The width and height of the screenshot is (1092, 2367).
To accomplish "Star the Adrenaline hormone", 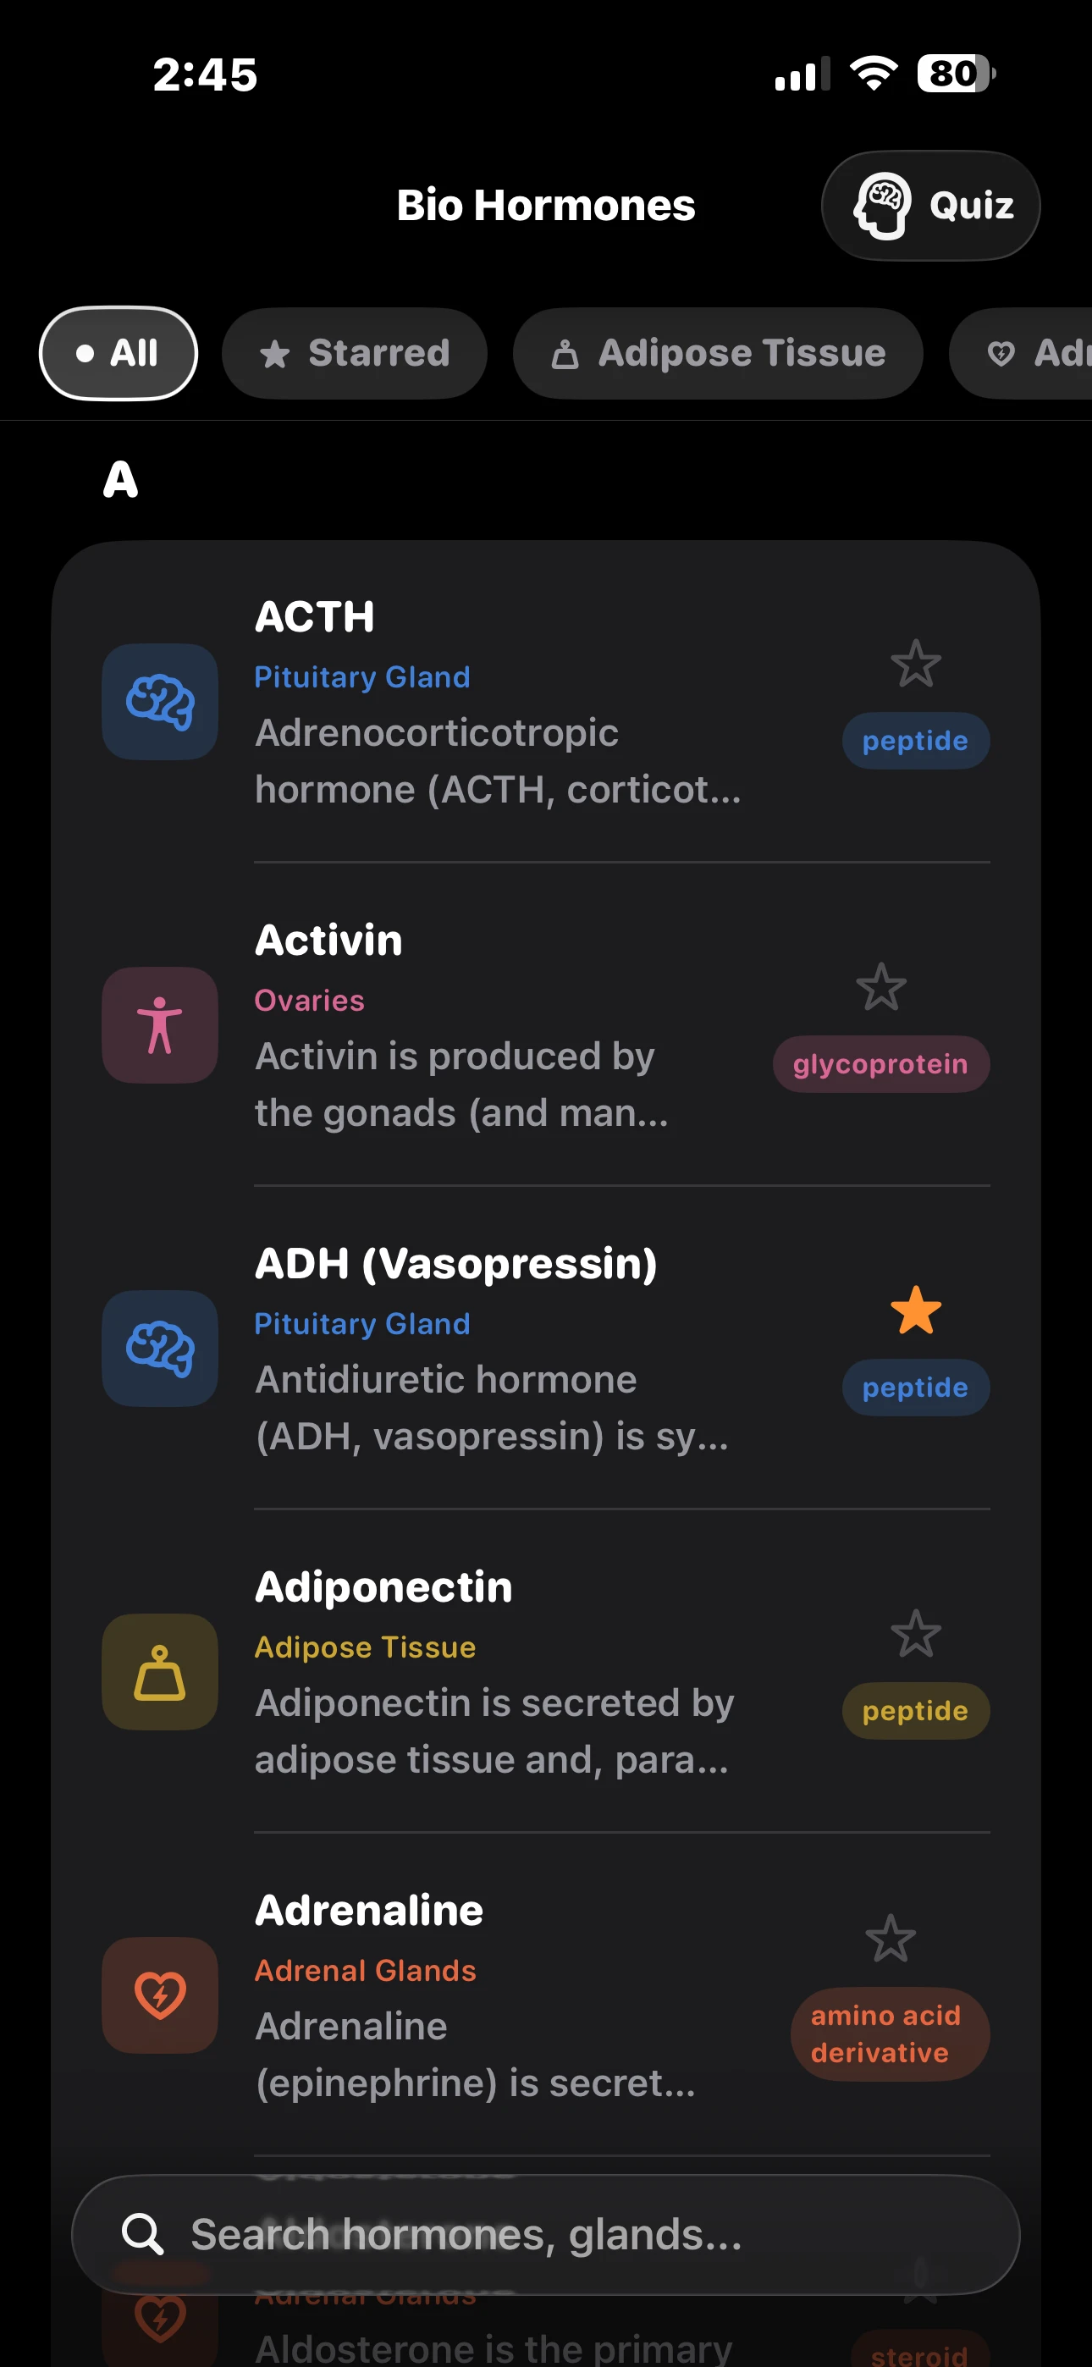I will point(890,1937).
